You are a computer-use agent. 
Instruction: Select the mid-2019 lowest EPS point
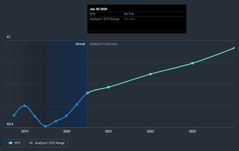click(45, 126)
